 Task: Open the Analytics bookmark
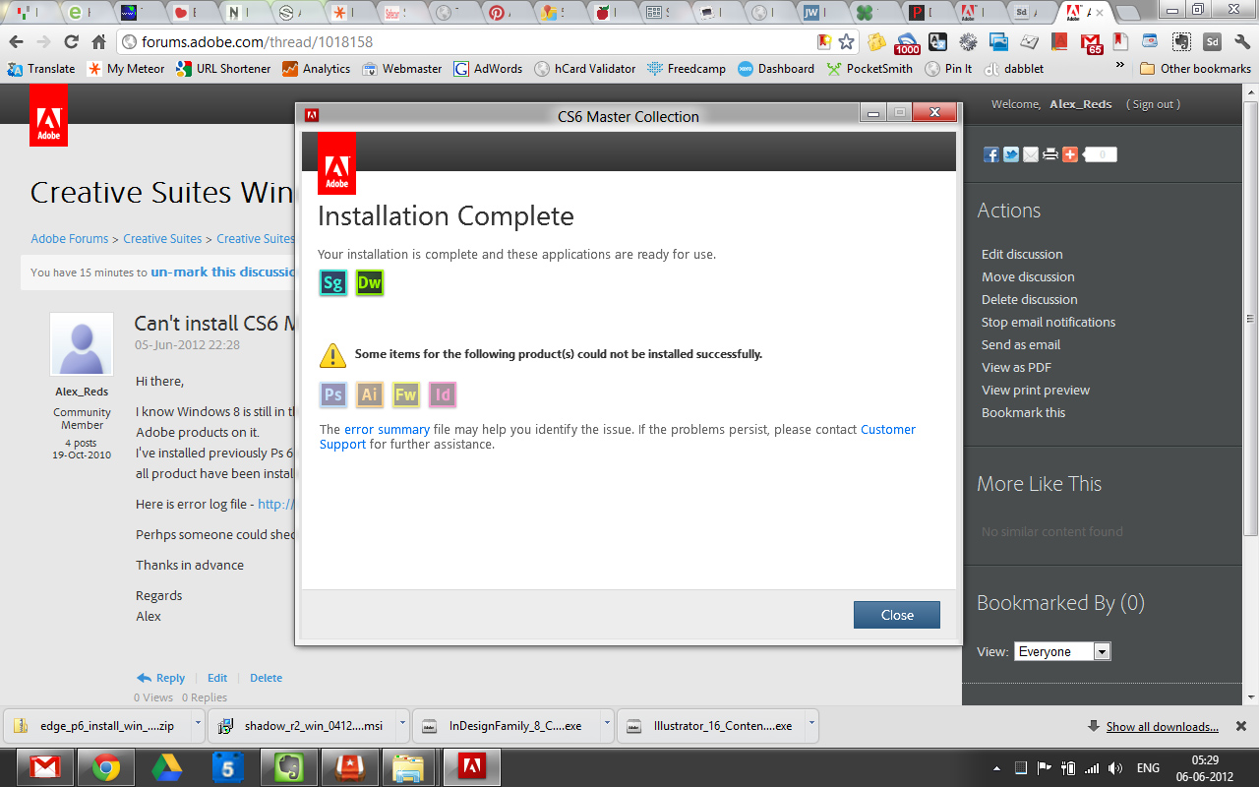tap(316, 69)
